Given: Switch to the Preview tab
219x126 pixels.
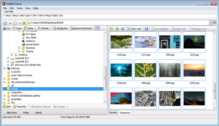Looking at the screenshot, I should coord(113,113).
